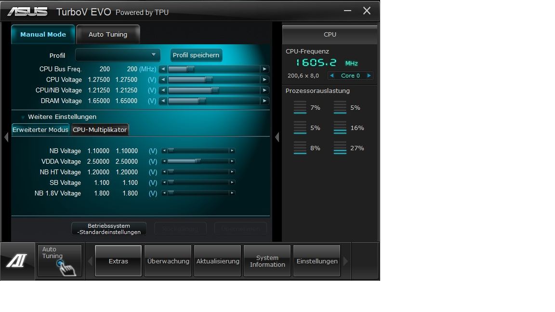Image resolution: width=555 pixels, height=312 pixels.
Task: Click the 200,6 x 8,0 multiplier text
Action: [303, 76]
